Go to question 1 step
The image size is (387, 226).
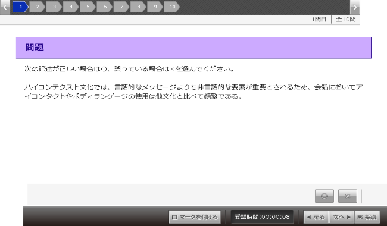click(20, 7)
